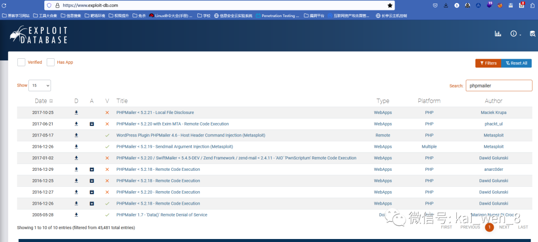The image size is (538, 242).
Task: Click the 2017-10-25 date cell
Action: pyautogui.click(x=43, y=113)
